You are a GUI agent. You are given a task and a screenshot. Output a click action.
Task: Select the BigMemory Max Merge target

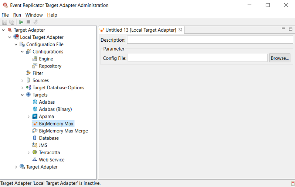63,131
